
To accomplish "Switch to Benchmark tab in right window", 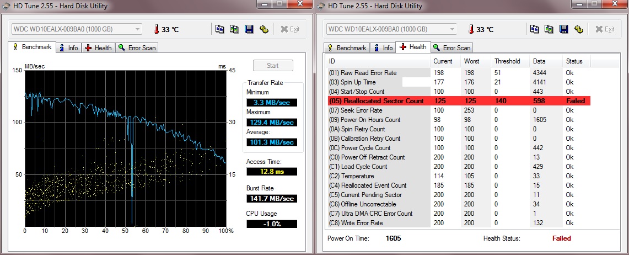I will 347,48.
